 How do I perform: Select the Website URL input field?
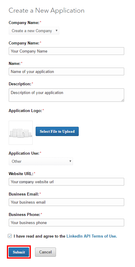(x=66, y=182)
